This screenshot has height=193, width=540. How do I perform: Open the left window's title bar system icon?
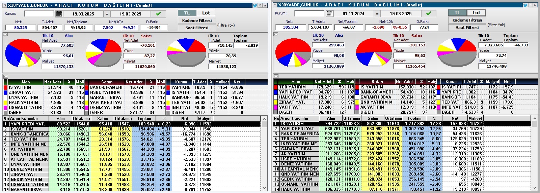5,5
